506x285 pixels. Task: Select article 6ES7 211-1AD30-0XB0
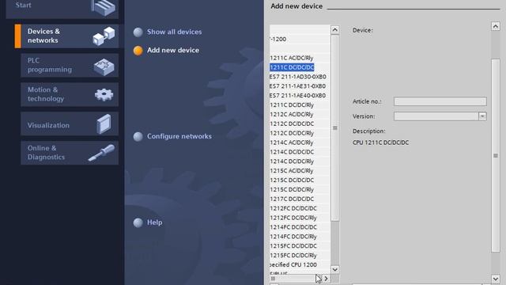[x=298, y=77]
